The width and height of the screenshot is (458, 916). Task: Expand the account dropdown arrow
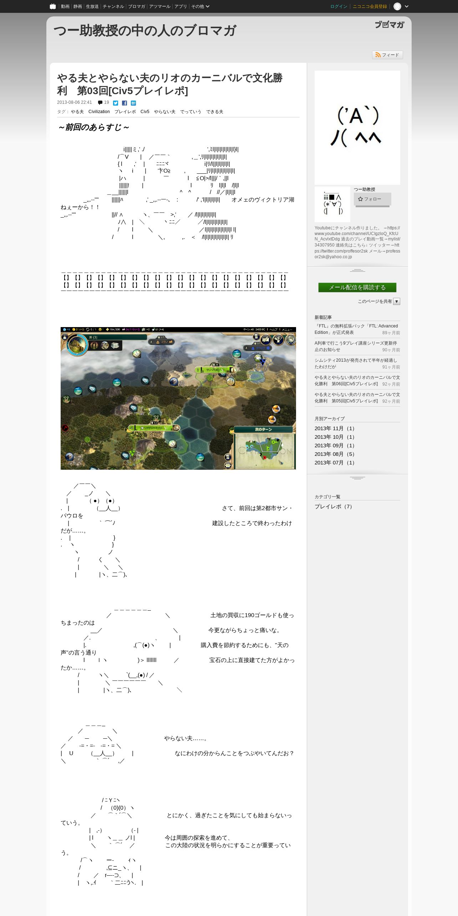coord(406,6)
